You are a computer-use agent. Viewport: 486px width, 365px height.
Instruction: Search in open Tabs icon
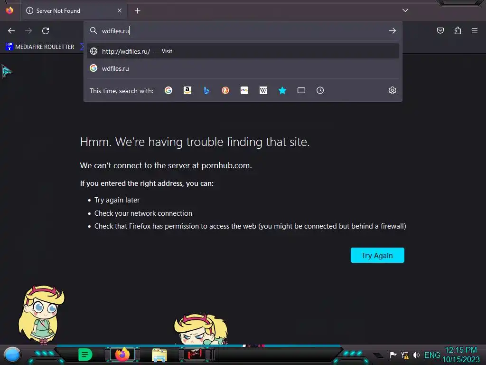[x=301, y=90]
